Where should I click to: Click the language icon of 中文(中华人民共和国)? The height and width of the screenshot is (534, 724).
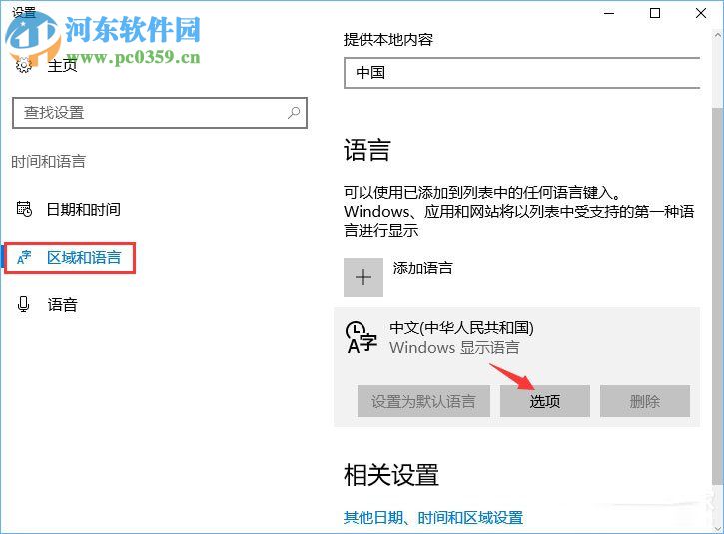pos(362,337)
